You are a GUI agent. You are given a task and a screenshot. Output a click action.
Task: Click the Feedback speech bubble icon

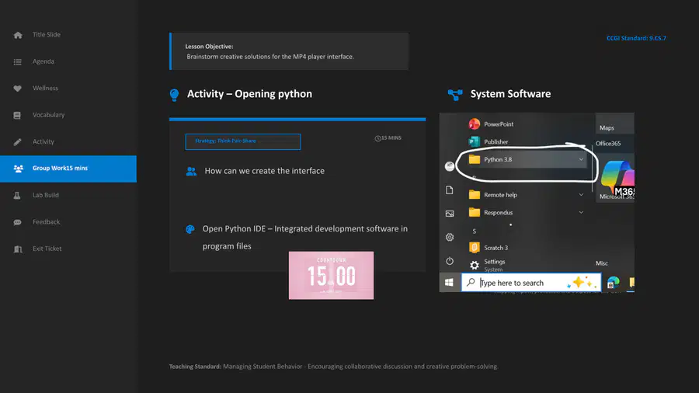(x=17, y=222)
